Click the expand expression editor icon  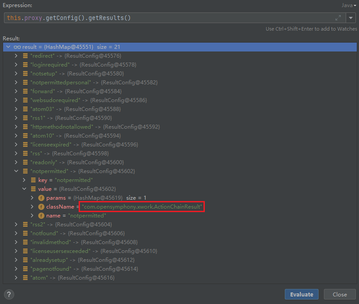pyautogui.click(x=339, y=18)
